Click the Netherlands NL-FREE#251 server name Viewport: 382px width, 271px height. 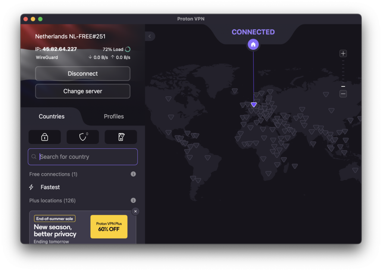point(70,36)
